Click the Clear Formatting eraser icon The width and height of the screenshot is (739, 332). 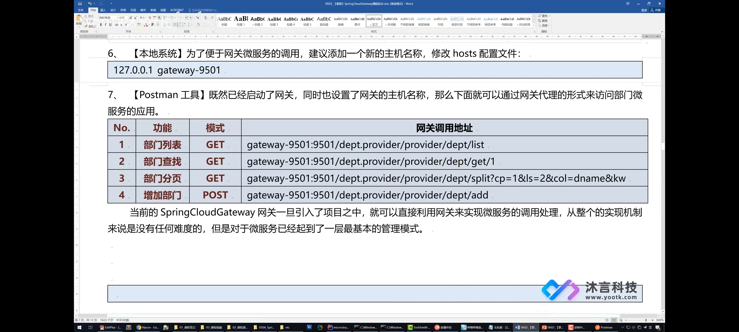pos(150,18)
